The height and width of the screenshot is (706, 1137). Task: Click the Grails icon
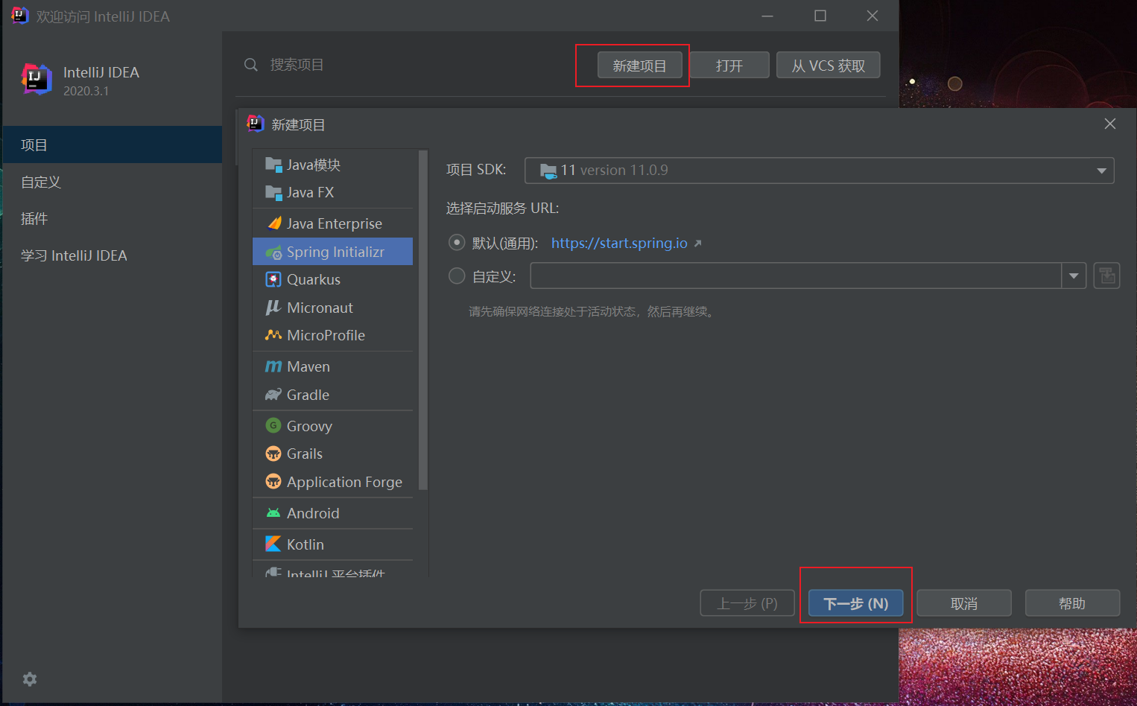coord(273,454)
